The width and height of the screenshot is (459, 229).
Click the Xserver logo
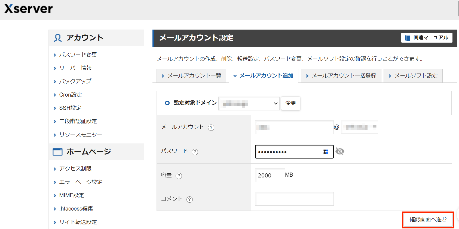(x=29, y=9)
